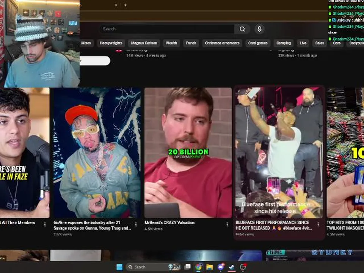Open more options for Blueface performance short

[318, 224]
